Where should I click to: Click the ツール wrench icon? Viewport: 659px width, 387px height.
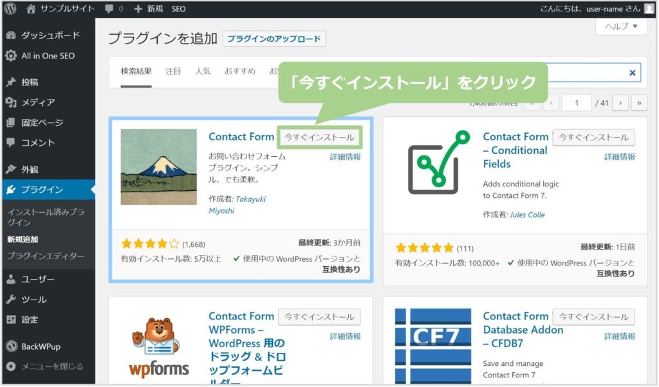click(12, 300)
